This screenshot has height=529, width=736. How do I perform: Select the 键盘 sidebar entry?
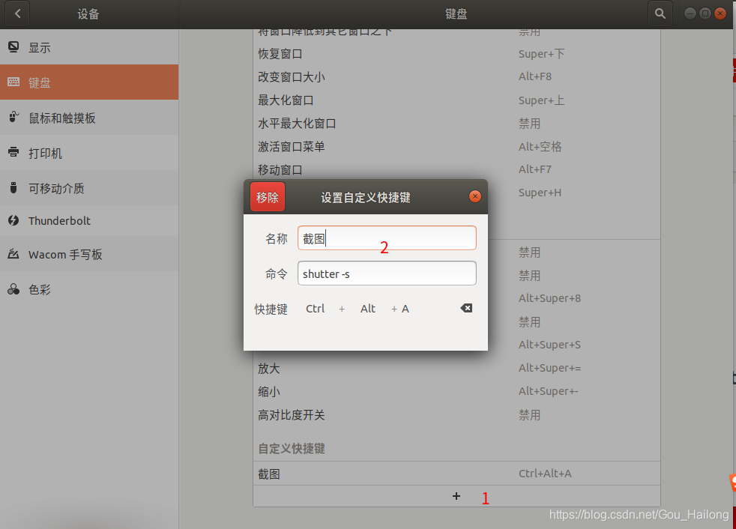point(89,82)
